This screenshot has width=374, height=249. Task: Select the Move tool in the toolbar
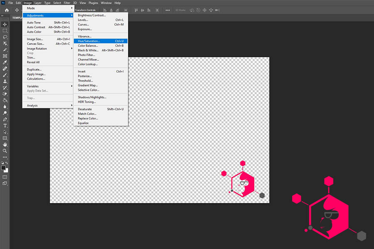tap(5, 24)
